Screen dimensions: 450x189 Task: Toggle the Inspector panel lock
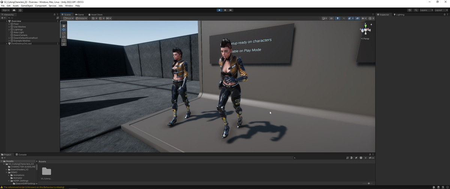pyautogui.click(x=444, y=15)
